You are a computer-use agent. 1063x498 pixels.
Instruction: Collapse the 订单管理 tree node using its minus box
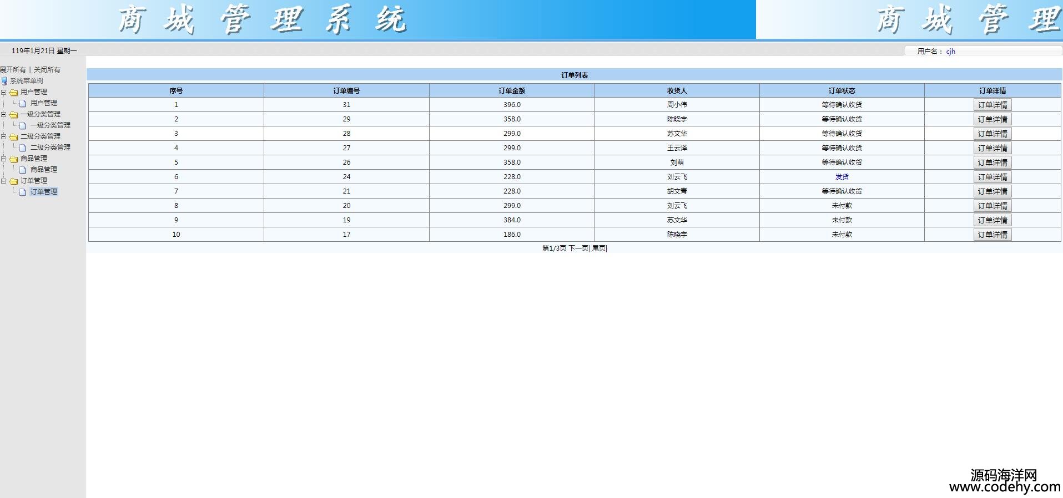tap(4, 181)
